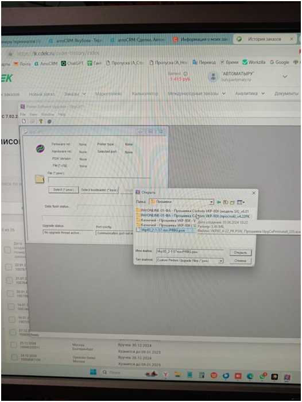This screenshot has width=302, height=402.
Task: Click the yellow folder icon beside File psw
Action: pyautogui.click(x=40, y=179)
